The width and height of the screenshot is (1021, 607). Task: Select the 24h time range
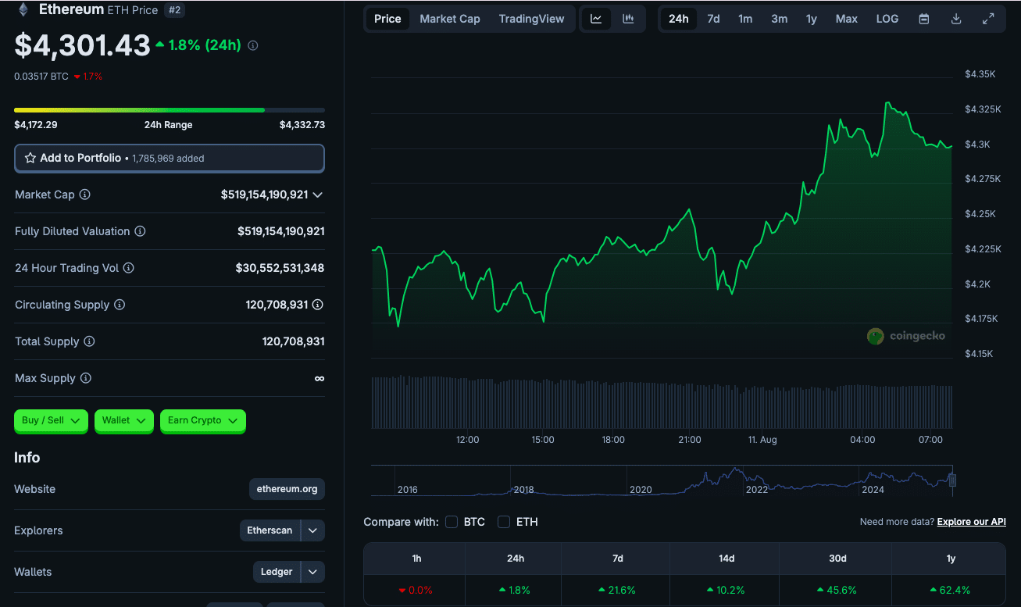click(679, 19)
